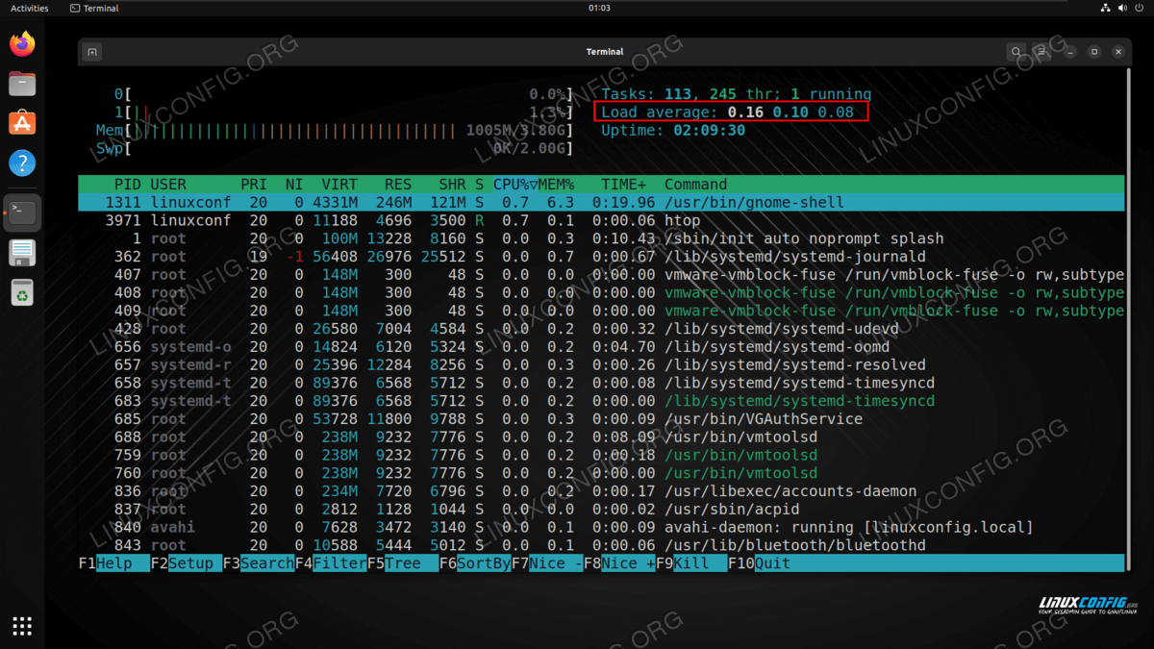Click F9 Kill in htop footer
This screenshot has width=1154, height=649.
coord(691,563)
